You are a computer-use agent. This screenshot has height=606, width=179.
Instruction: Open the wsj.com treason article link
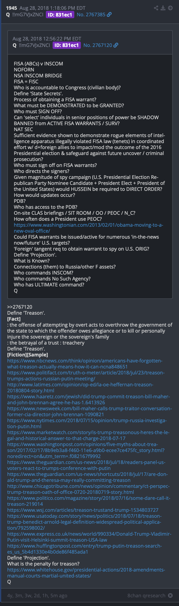click(x=83, y=510)
